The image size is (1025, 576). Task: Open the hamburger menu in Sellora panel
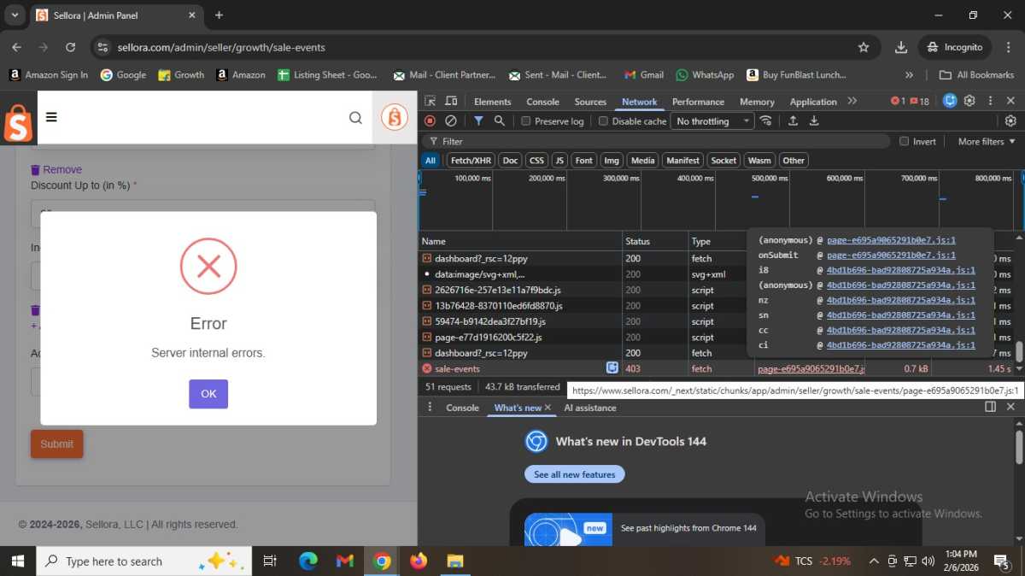[x=51, y=117]
